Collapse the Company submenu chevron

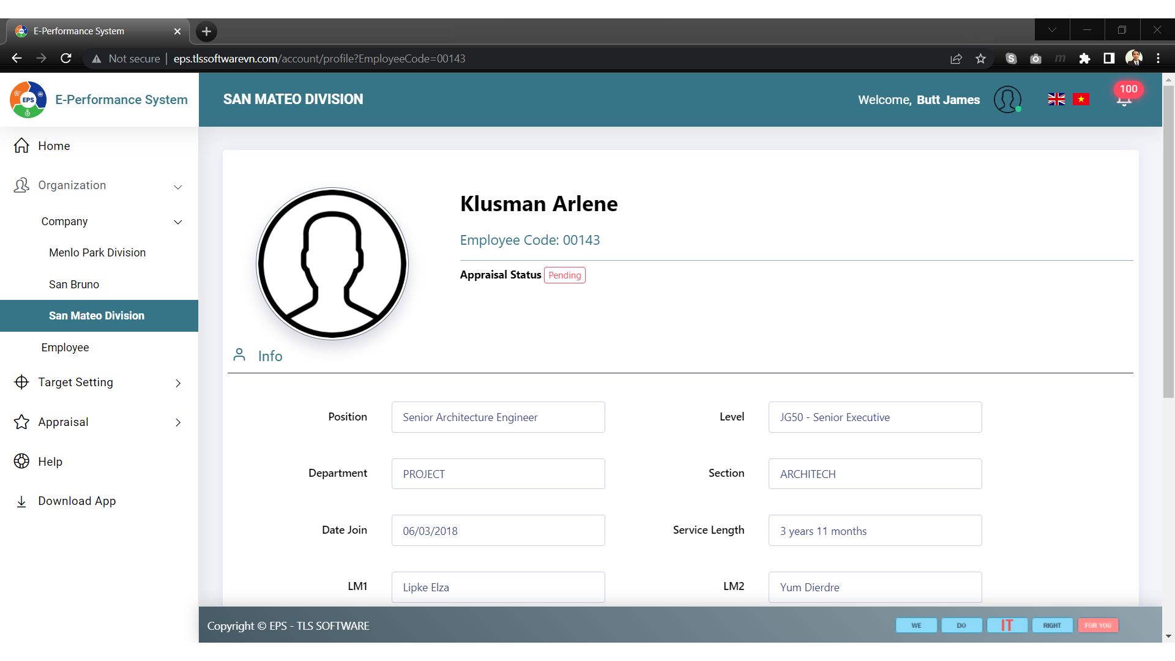coord(178,222)
